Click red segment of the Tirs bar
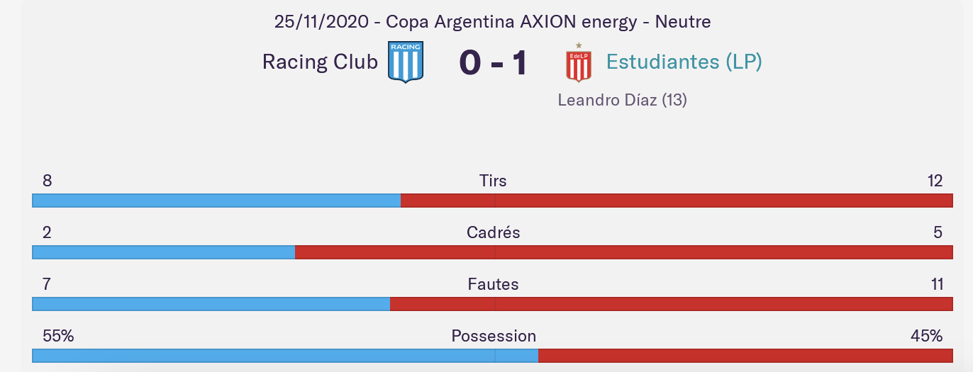 [x=677, y=201]
